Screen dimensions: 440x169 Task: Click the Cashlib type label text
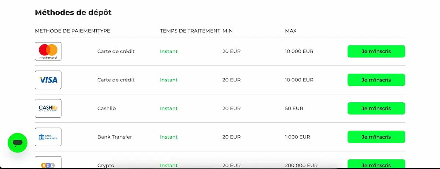(x=107, y=109)
